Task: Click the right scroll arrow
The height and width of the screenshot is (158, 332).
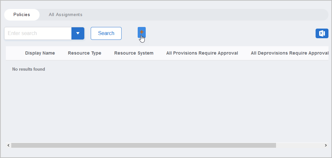Action: pyautogui.click(x=326, y=145)
